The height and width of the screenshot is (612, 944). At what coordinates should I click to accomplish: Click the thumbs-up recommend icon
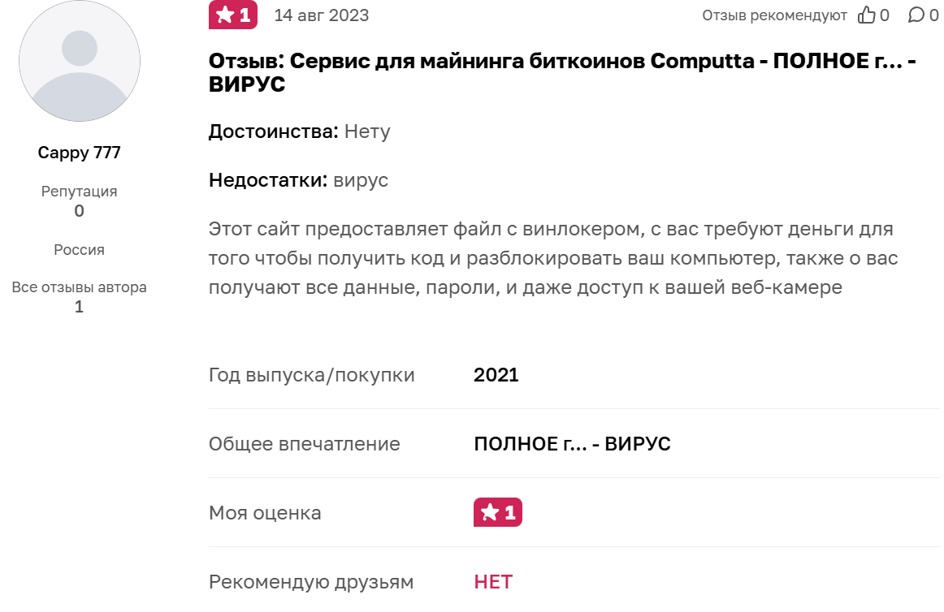pyautogui.click(x=867, y=15)
